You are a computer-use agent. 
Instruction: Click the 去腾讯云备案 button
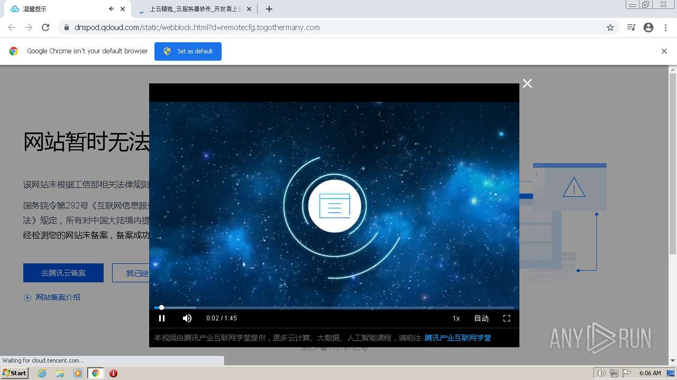click(63, 273)
